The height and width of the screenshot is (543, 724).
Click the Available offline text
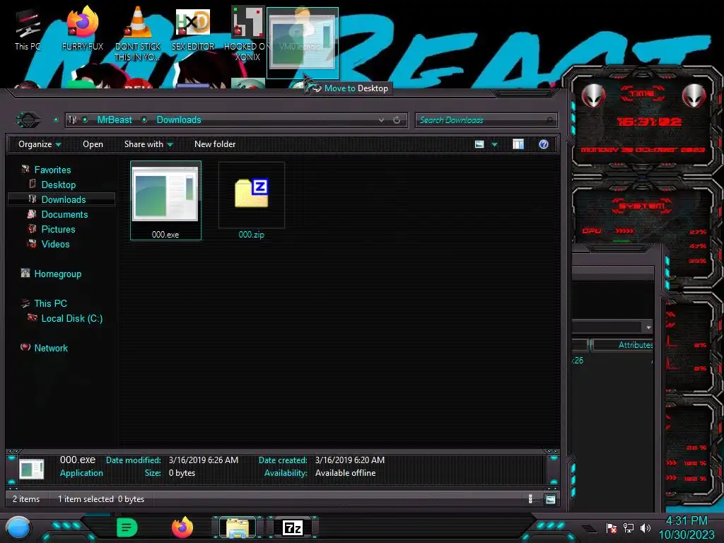pos(345,473)
